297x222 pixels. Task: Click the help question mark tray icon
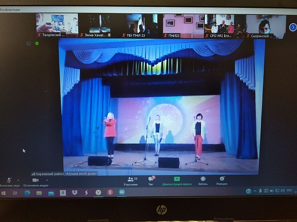248,191
